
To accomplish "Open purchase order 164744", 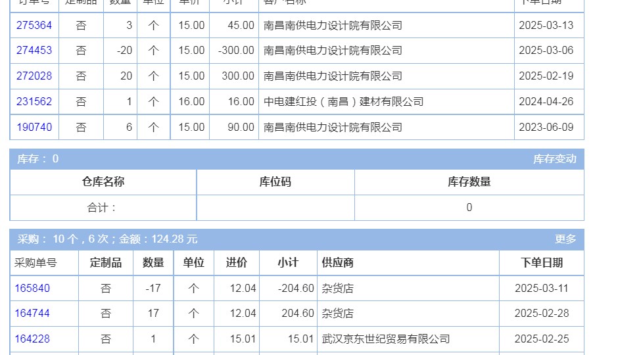I will tap(32, 314).
